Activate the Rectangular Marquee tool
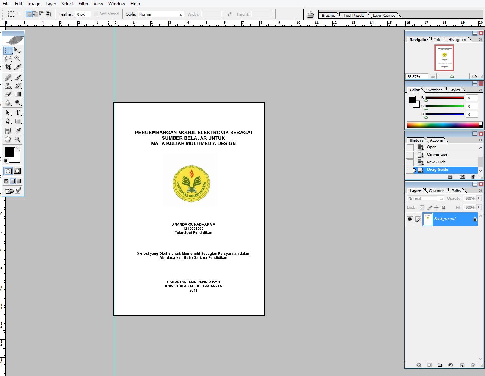Screen dimensions: 485x376 click(8, 50)
